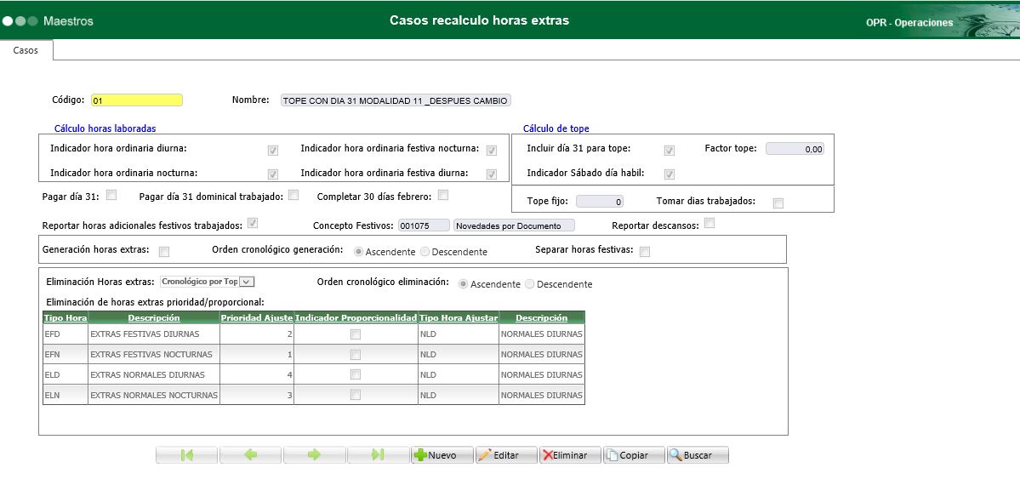Image resolution: width=1020 pixels, height=485 pixels.
Task: Click the Buscar button
Action: coord(698,455)
